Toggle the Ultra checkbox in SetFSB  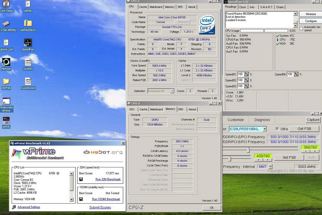[x=277, y=129]
